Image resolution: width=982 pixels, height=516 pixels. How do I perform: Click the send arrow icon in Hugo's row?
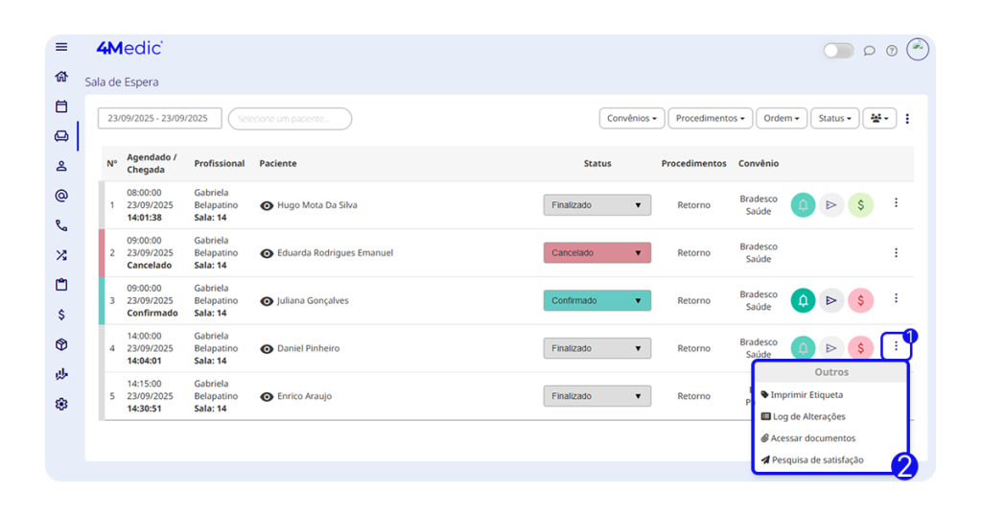click(x=831, y=204)
